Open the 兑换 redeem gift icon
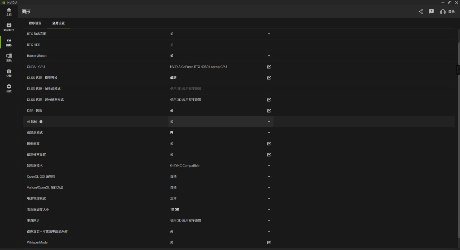This screenshot has height=250, width=460. [x=9, y=73]
